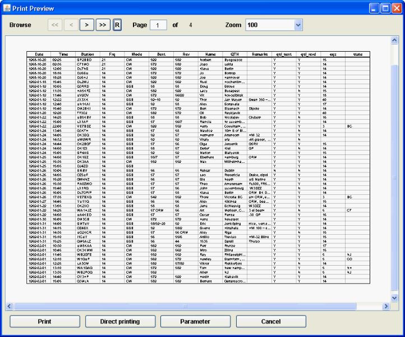Go to previous page button
Screen dimensions: 405x337
pyautogui.click(x=71, y=25)
